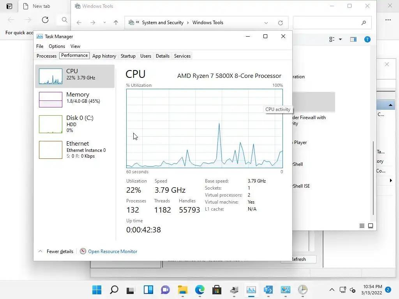Click the Performance tab
399x299 pixels.
[x=74, y=55]
